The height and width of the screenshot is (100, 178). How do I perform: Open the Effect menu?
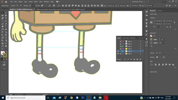coord(36,2)
